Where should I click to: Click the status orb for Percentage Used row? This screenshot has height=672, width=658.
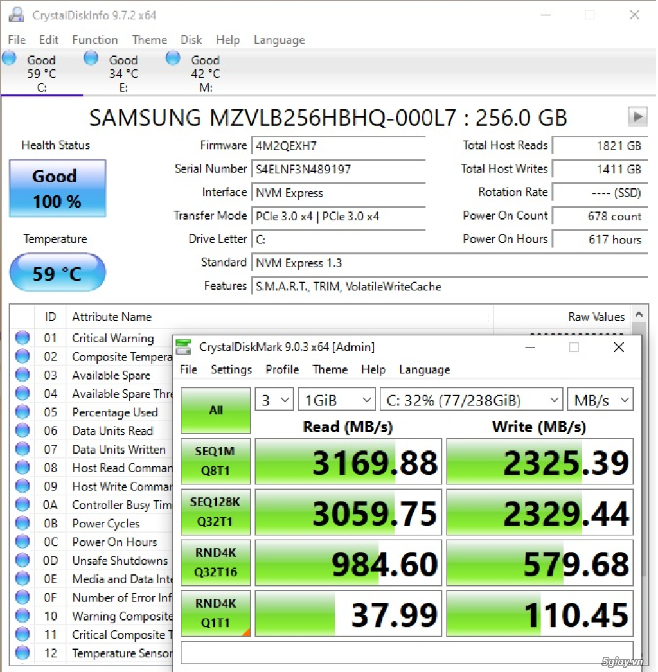point(22,412)
